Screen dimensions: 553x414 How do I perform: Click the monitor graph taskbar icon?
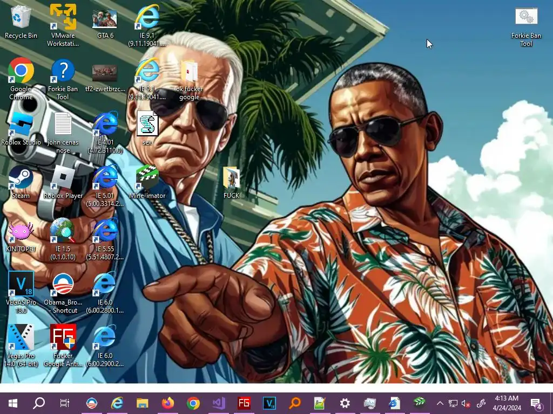point(369,403)
